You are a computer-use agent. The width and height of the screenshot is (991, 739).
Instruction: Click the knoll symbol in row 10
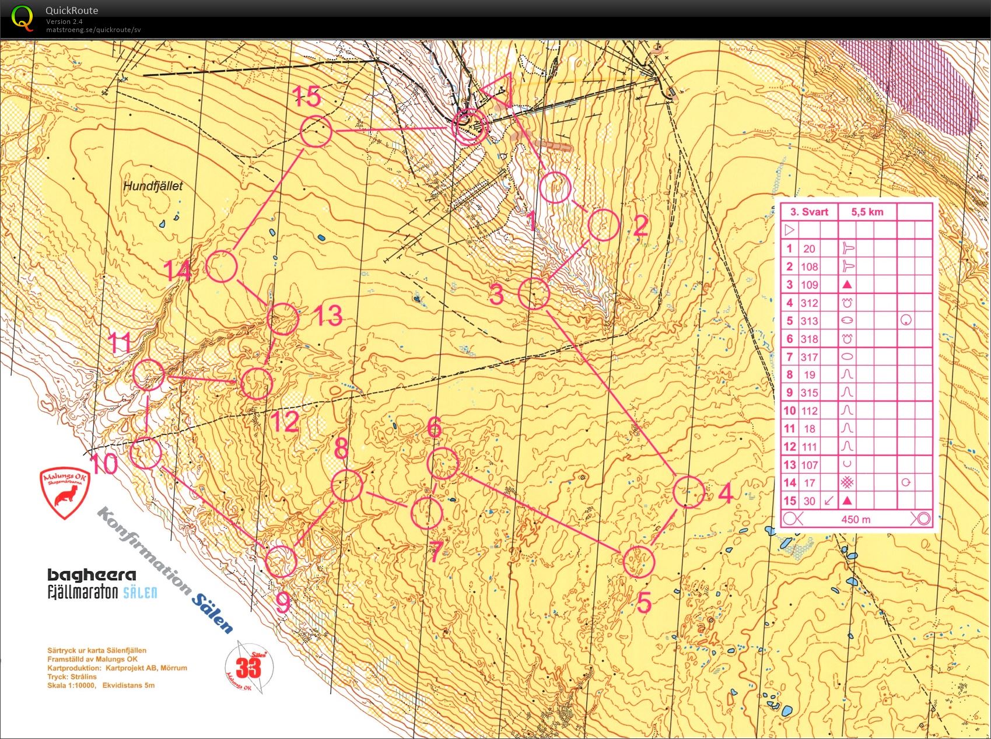click(x=848, y=411)
